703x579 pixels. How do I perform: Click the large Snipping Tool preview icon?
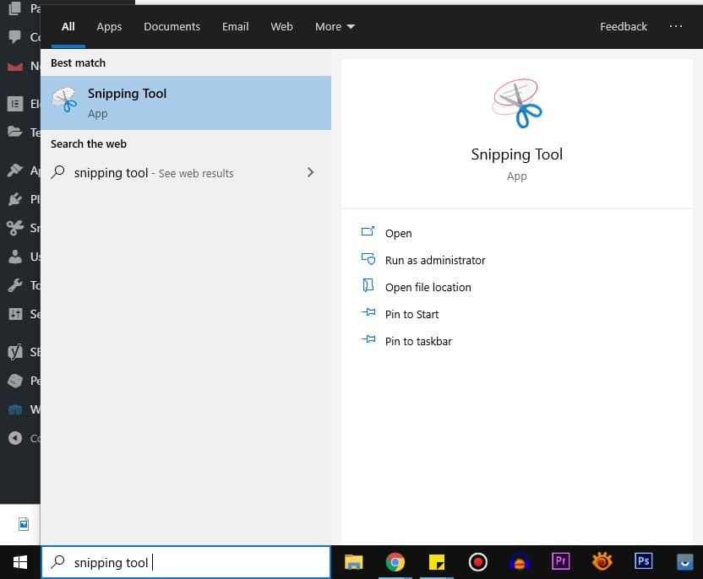tap(517, 104)
